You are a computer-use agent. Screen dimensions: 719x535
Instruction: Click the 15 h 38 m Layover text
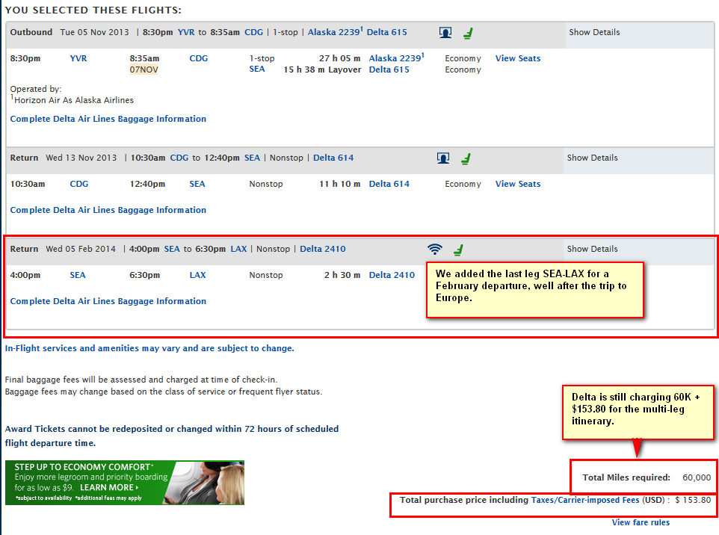(322, 69)
